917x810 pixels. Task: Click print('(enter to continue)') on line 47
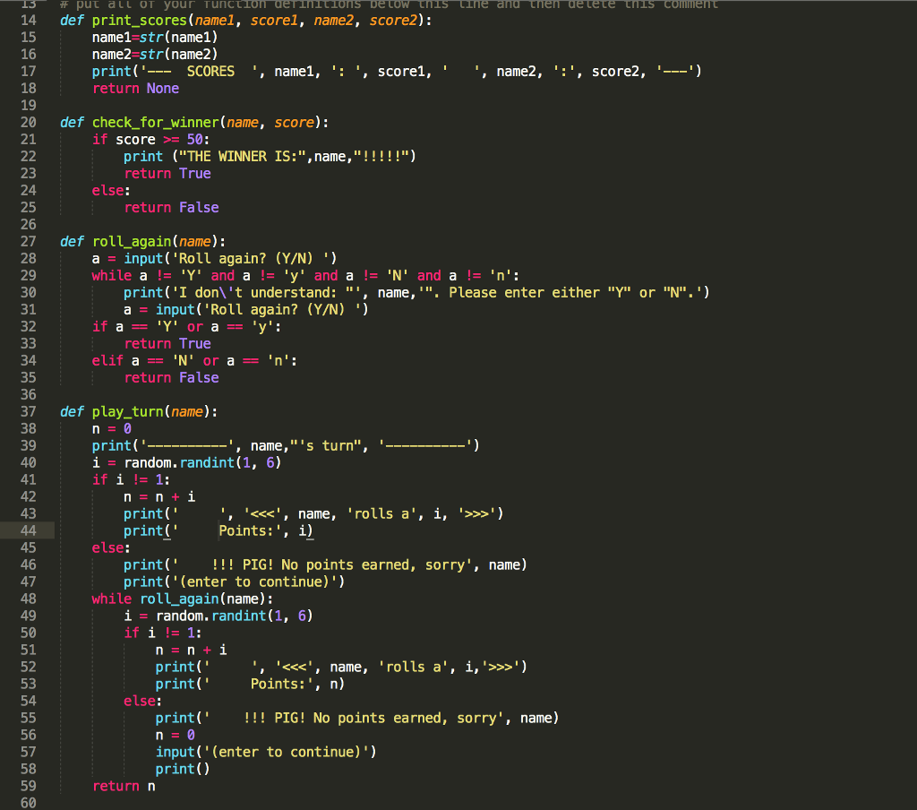coord(234,582)
